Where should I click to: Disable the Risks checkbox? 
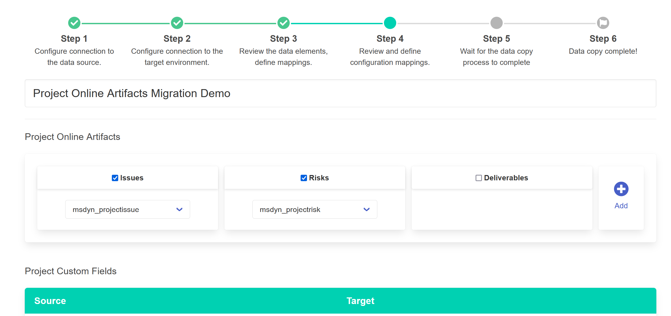click(303, 178)
